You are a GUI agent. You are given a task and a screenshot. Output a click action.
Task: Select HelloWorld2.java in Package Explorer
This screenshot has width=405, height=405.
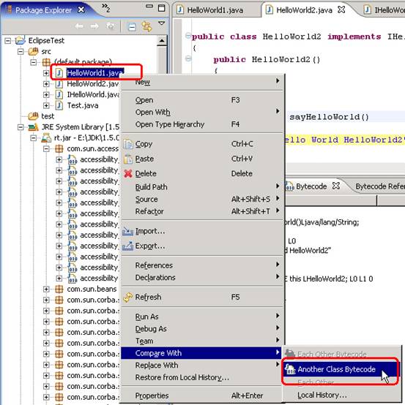coord(93,84)
